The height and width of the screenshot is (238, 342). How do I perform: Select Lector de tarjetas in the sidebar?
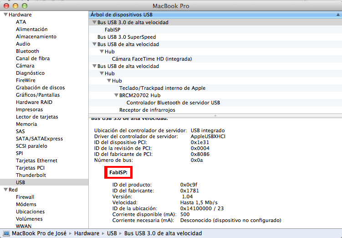[37, 117]
